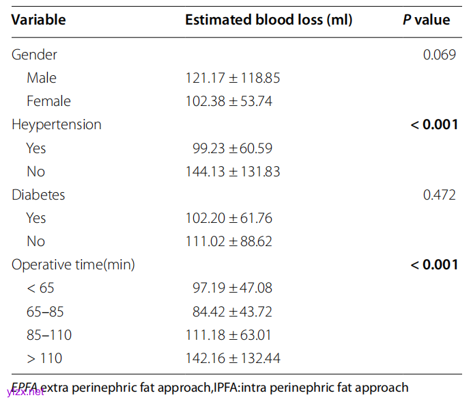
Task: Click the > 110 value 142.16 ± 132.44
Action: (x=233, y=358)
